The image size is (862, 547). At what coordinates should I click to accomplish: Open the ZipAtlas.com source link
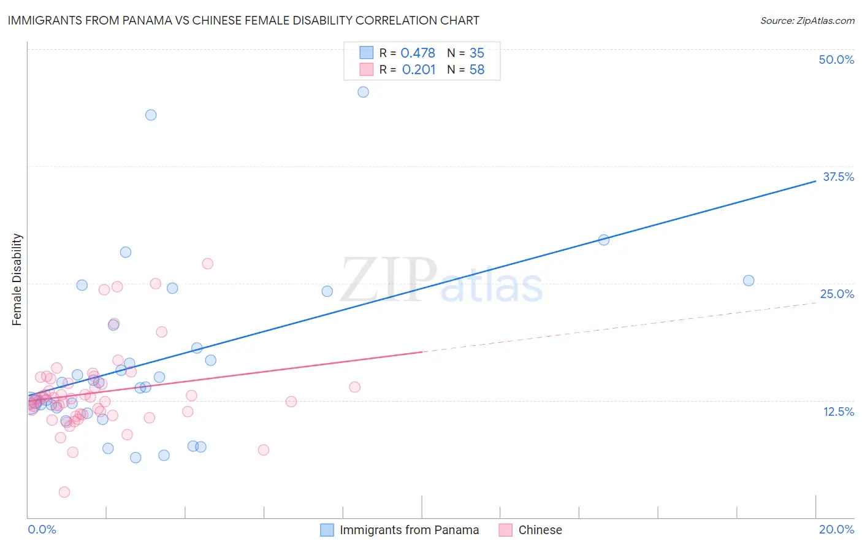click(807, 20)
